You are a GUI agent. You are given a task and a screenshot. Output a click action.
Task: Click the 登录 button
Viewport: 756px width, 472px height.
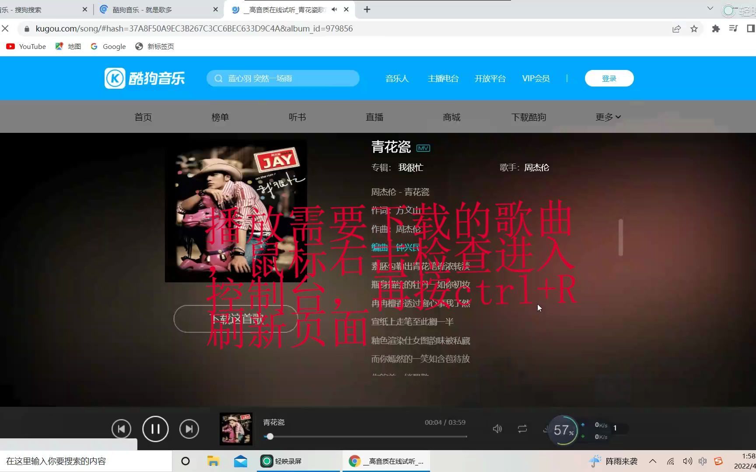[609, 78]
